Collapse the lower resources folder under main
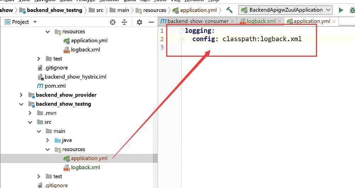The width and height of the screenshot is (355, 188). [x=48, y=149]
